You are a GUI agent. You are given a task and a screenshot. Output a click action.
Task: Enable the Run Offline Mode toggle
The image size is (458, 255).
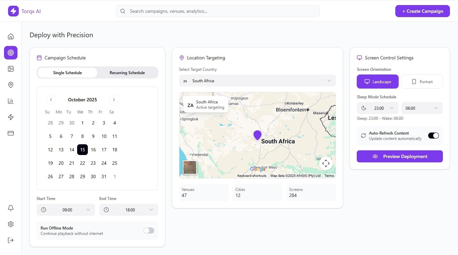coord(149,231)
